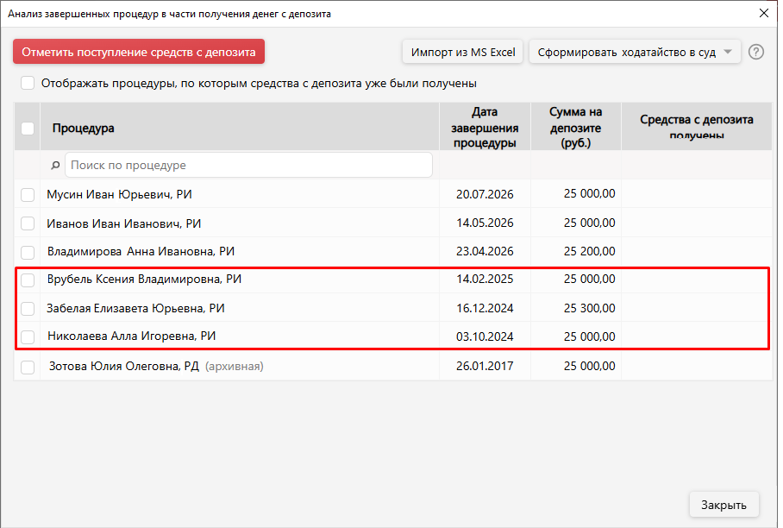Screen dimensions: 783x528
Task: Select the date 14.02.2025
Action: coord(485,280)
